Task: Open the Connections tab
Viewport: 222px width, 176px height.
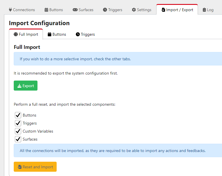Action: 22,10
